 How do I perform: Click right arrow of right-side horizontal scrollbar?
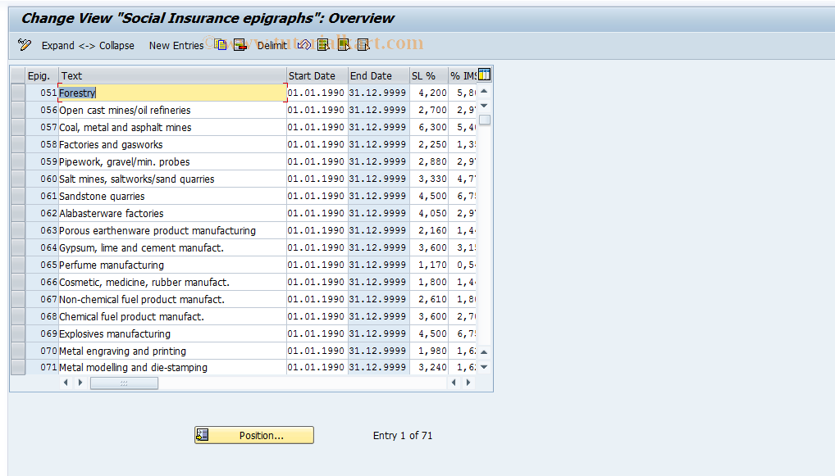[468, 383]
